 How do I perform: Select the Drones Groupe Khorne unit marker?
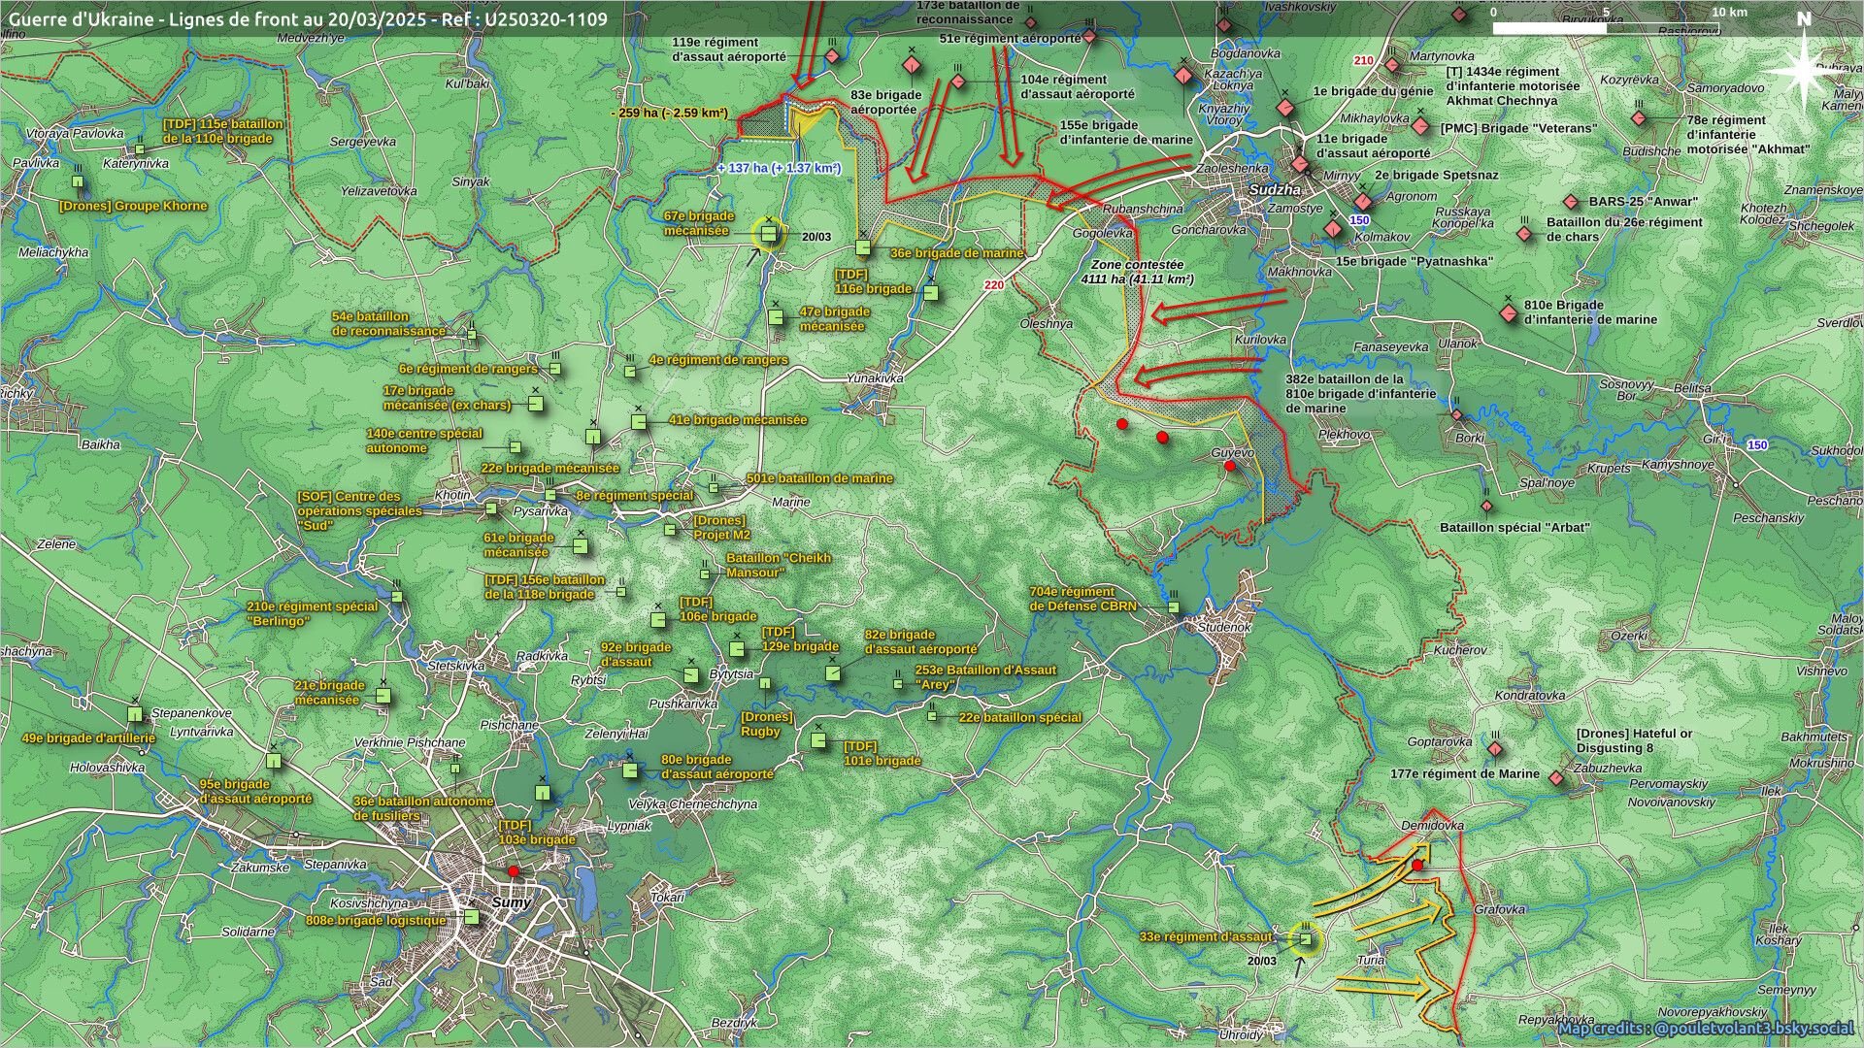(78, 181)
